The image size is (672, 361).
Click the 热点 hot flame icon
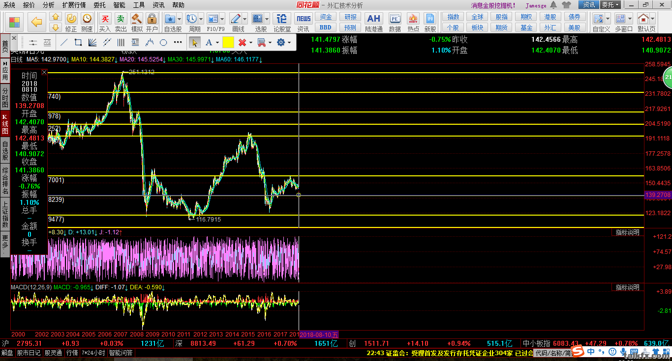(x=413, y=22)
